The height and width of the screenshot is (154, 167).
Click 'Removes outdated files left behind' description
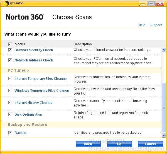(112, 79)
